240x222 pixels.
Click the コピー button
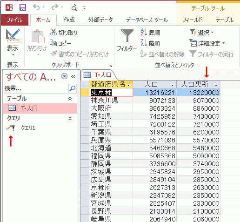pyautogui.click(x=60, y=43)
